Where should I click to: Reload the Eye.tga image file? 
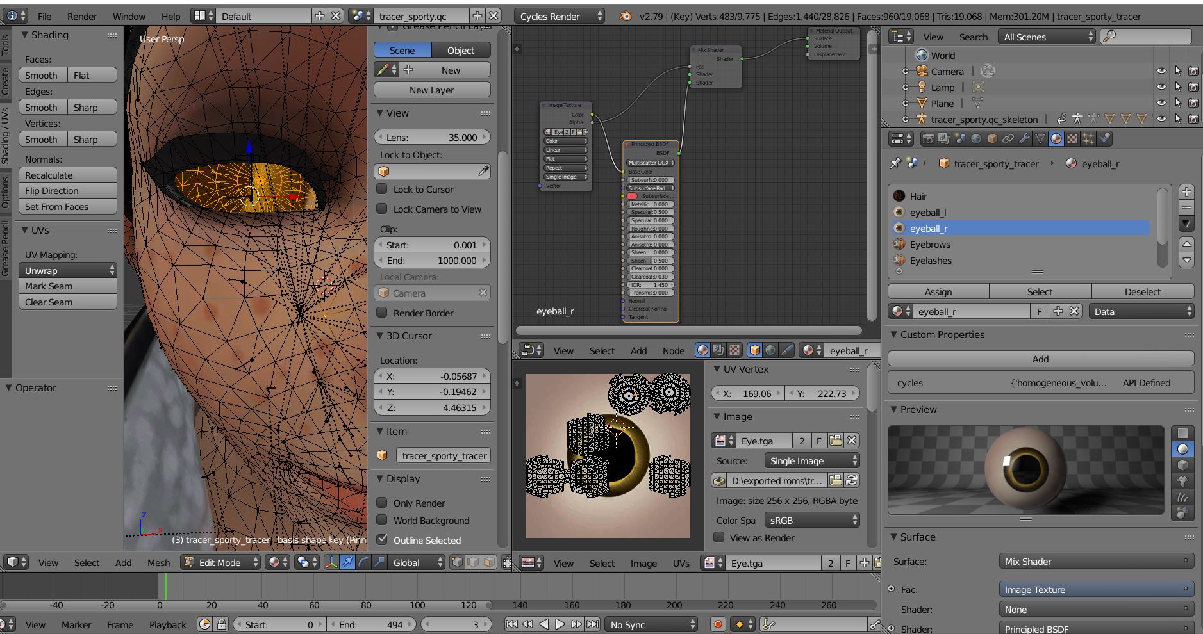(x=852, y=480)
